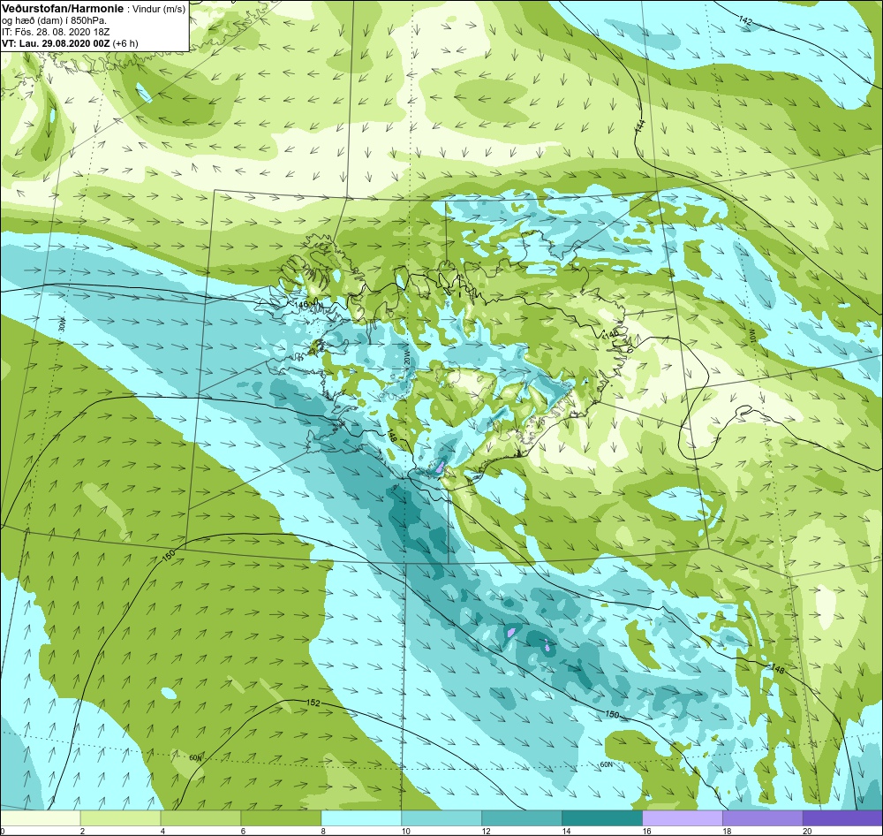Click the legend tick label "18"
This screenshot has height=836, width=883.
click(x=727, y=831)
